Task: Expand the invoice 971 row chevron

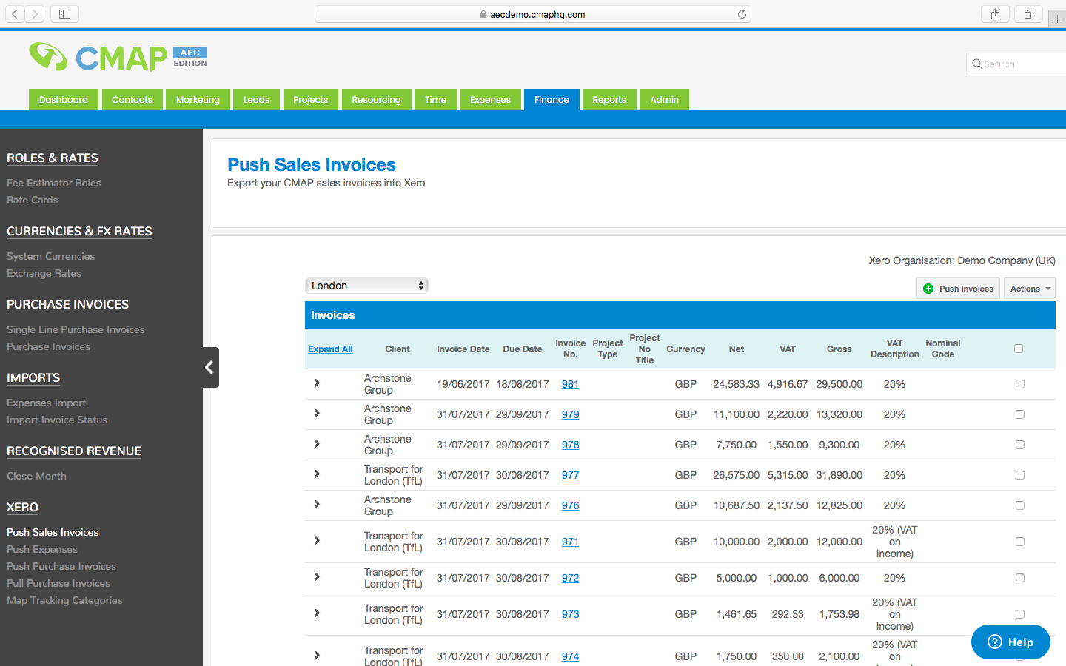Action: (x=317, y=541)
